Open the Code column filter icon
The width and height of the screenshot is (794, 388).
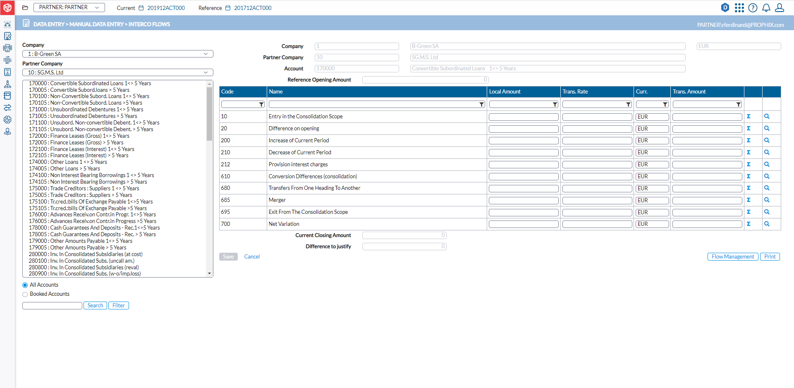pos(261,105)
